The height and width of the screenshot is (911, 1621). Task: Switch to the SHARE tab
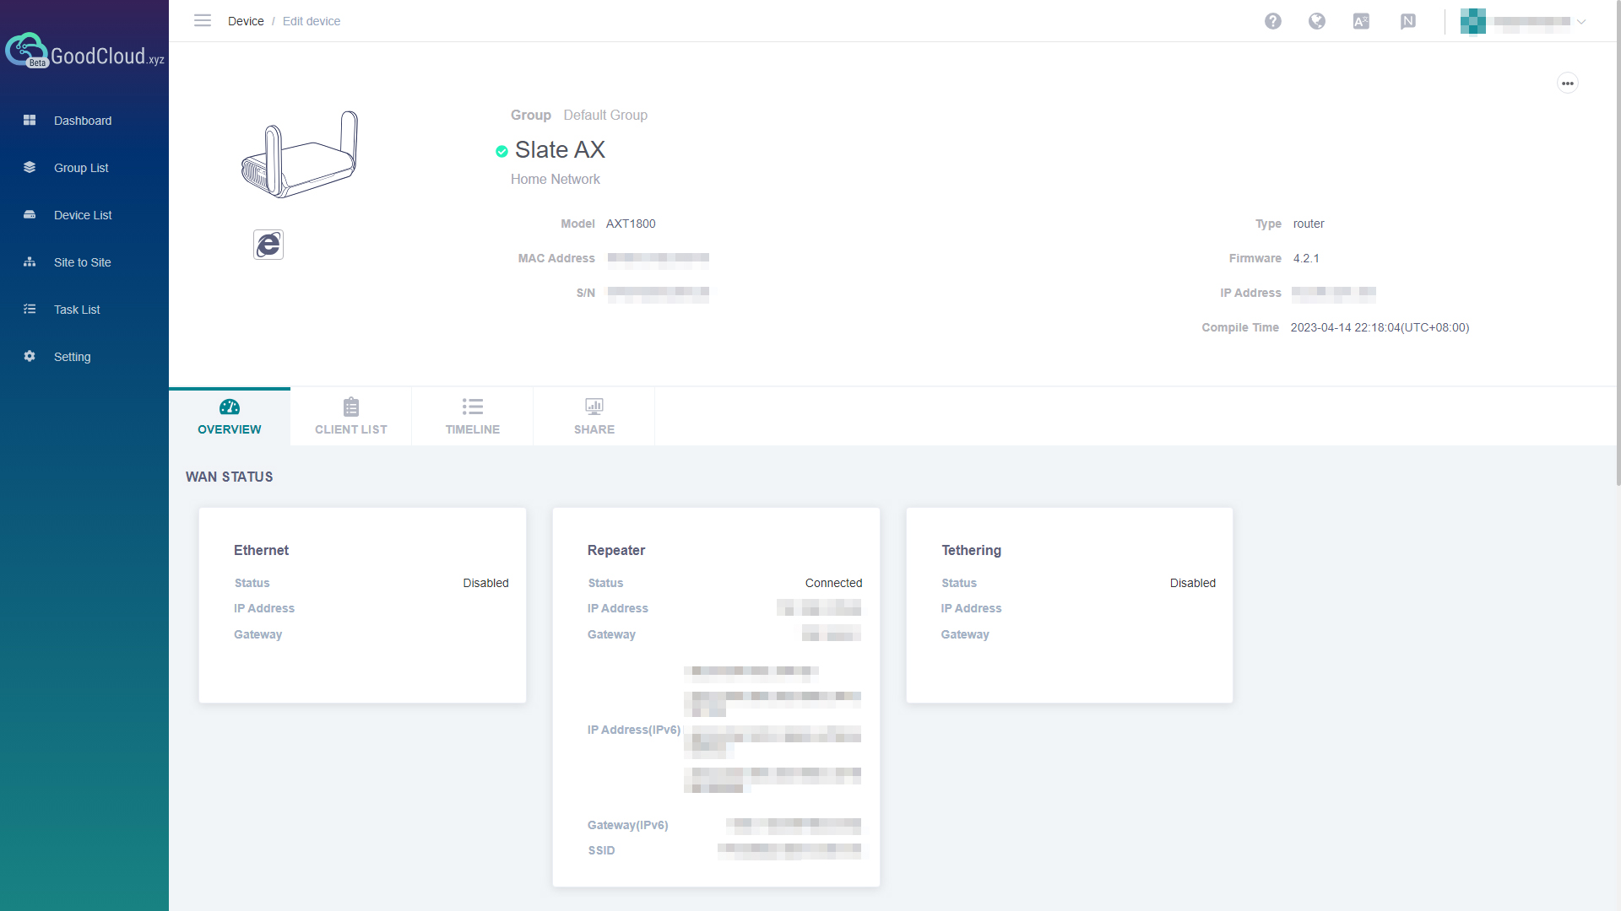[594, 417]
